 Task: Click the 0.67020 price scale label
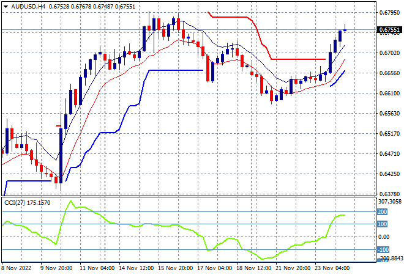coord(390,53)
